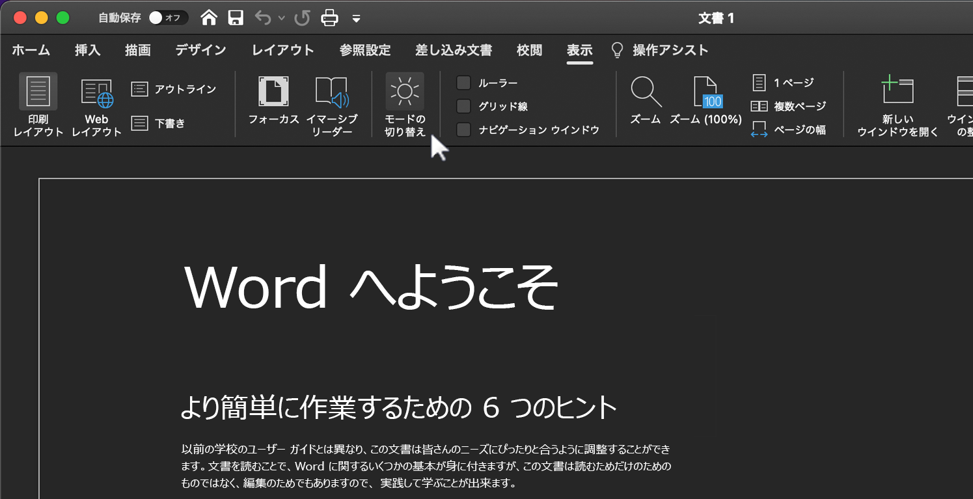Set zoom with ズーム (100%) icon

click(706, 101)
